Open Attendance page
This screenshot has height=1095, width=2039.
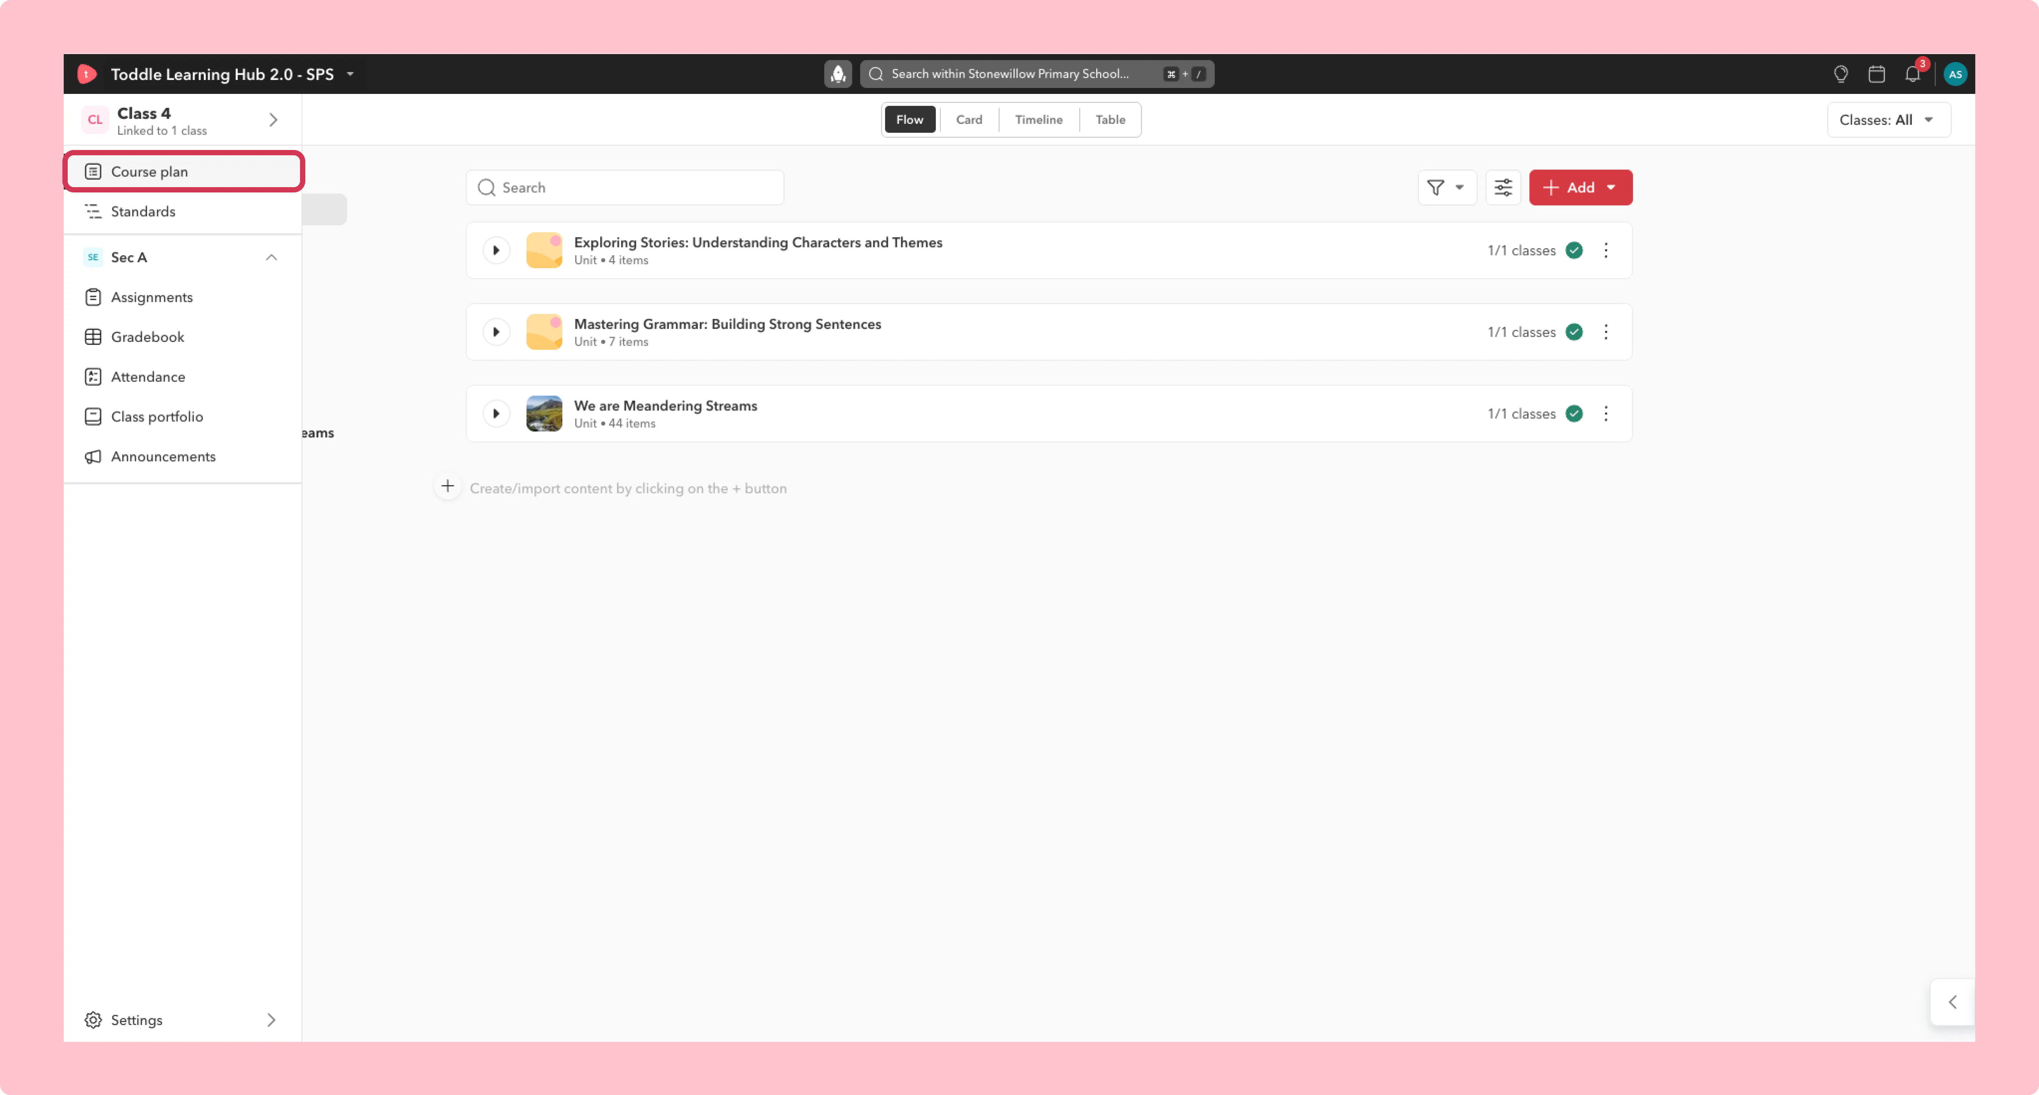(184, 377)
